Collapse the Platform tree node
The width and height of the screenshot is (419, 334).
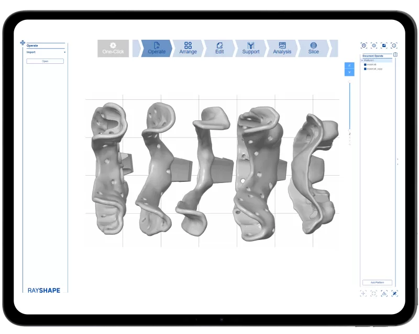tap(362, 61)
